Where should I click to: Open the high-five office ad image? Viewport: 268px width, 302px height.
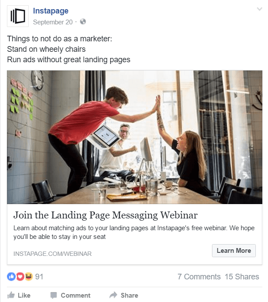pyautogui.click(x=135, y=137)
